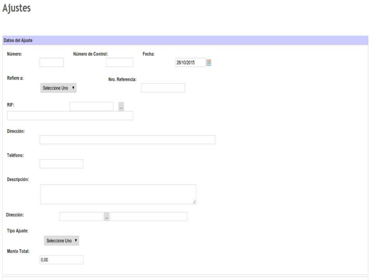Focus the long Dirección field above Teléfono

click(x=127, y=140)
